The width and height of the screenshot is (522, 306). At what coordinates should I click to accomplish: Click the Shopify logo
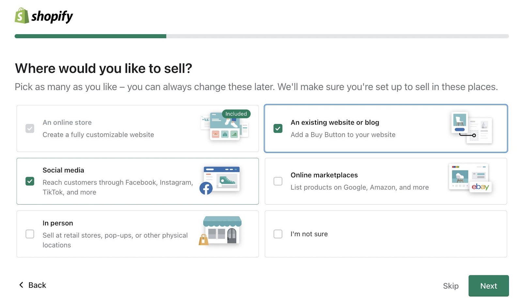[x=44, y=16]
